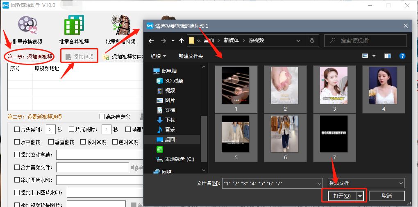Select the iQIYI green icon entry
418x207 pixels.
tap(160, 149)
